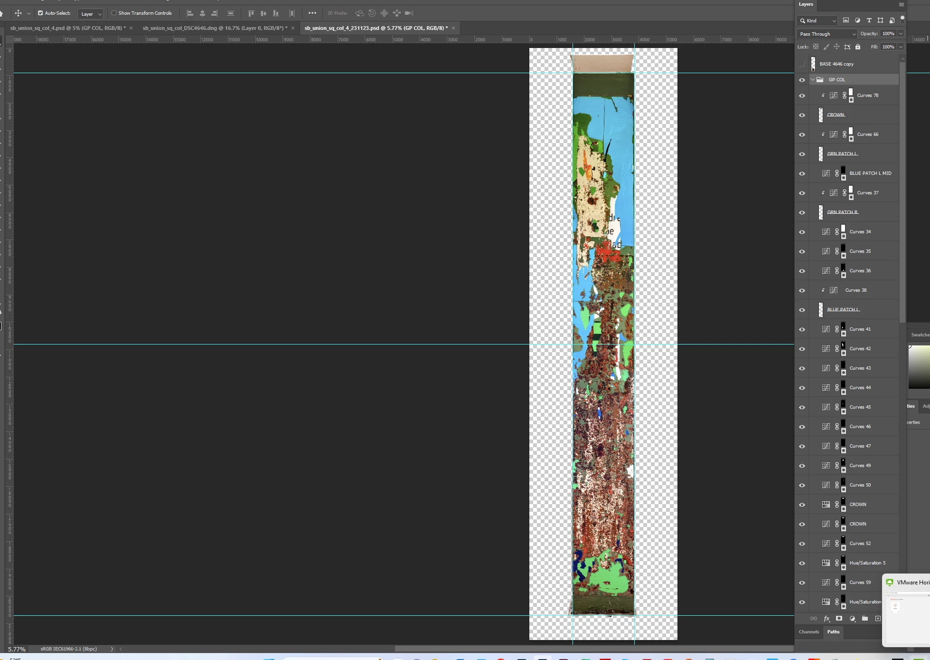The height and width of the screenshot is (660, 930).
Task: Create a new group folder icon
Action: pos(865,619)
